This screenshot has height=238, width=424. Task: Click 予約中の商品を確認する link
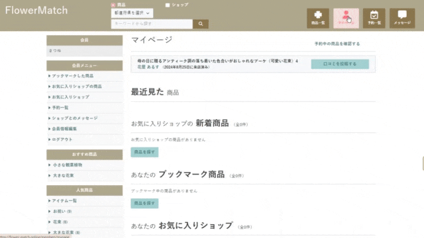point(337,44)
